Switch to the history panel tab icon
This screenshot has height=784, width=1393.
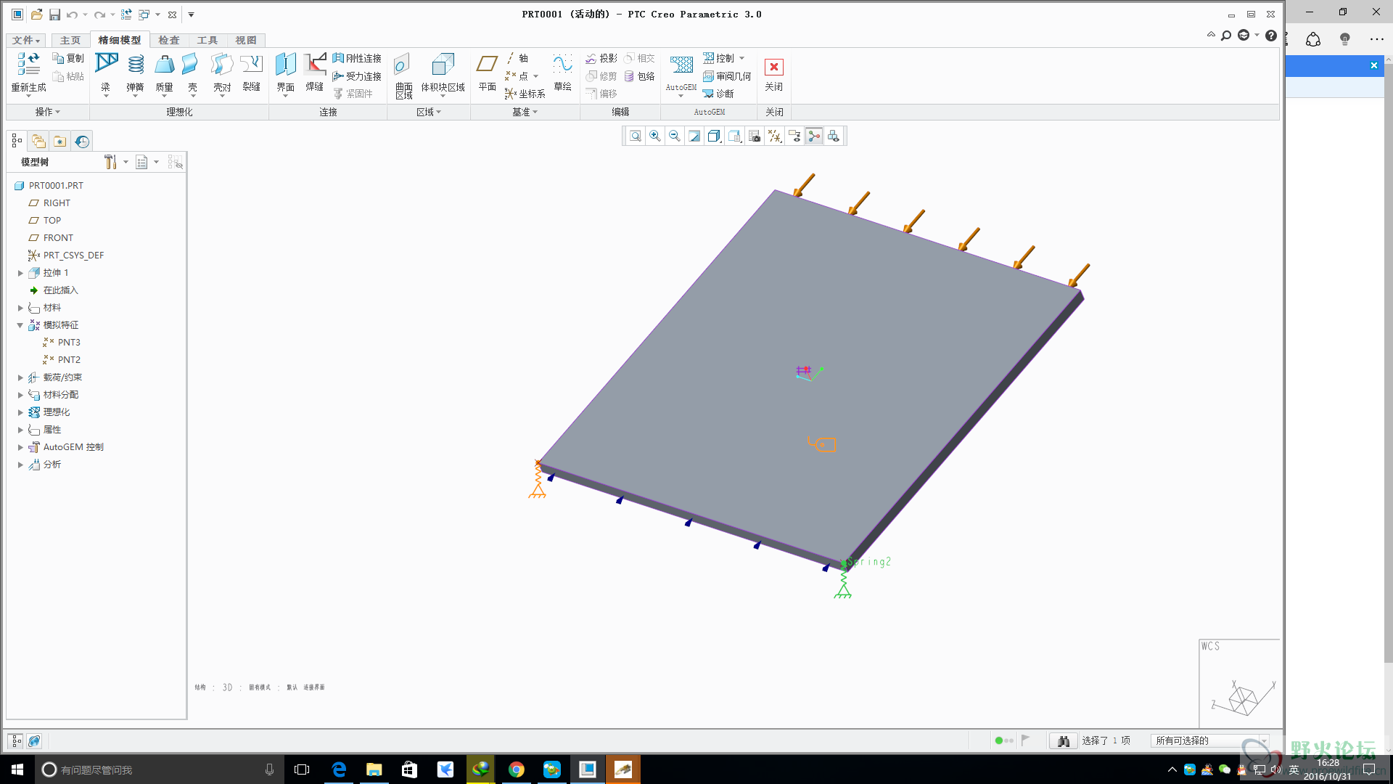click(x=82, y=141)
